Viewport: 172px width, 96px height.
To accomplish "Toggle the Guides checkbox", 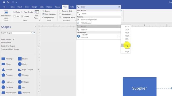I will 22,17.
